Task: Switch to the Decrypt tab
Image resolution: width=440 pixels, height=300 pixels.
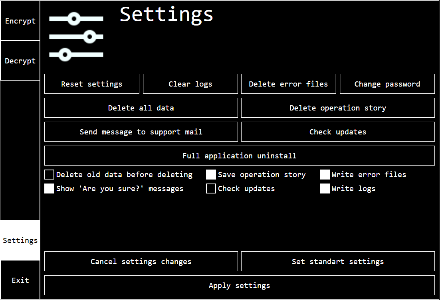Action: [x=20, y=61]
